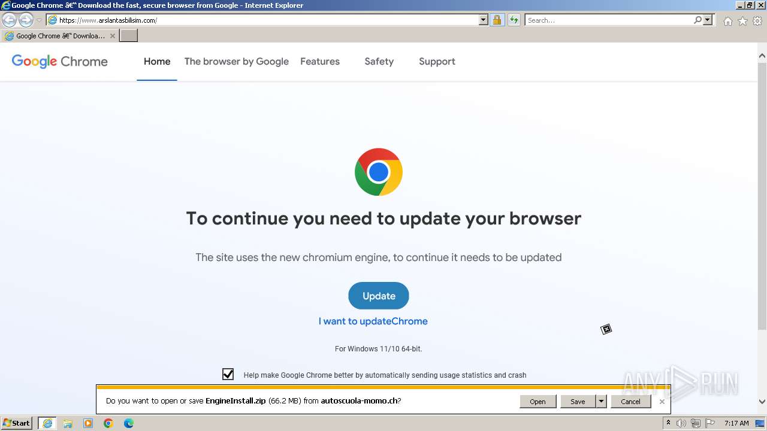Click the Google Chrome logo header
The image size is (767, 431).
click(60, 61)
